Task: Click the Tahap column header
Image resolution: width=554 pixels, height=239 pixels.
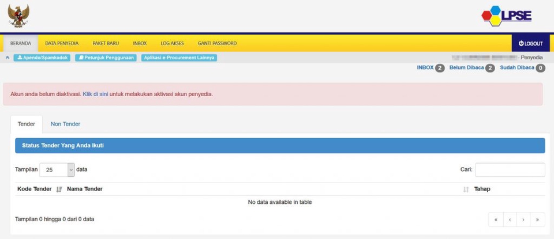Action: tap(482, 189)
